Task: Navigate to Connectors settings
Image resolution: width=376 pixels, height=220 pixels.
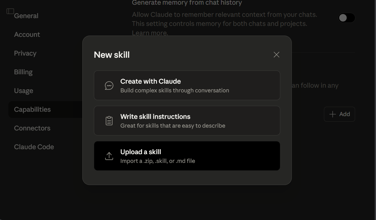Action: point(32,128)
